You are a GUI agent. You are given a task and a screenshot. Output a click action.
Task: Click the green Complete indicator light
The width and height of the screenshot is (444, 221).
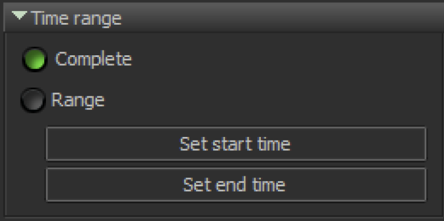click(x=35, y=59)
